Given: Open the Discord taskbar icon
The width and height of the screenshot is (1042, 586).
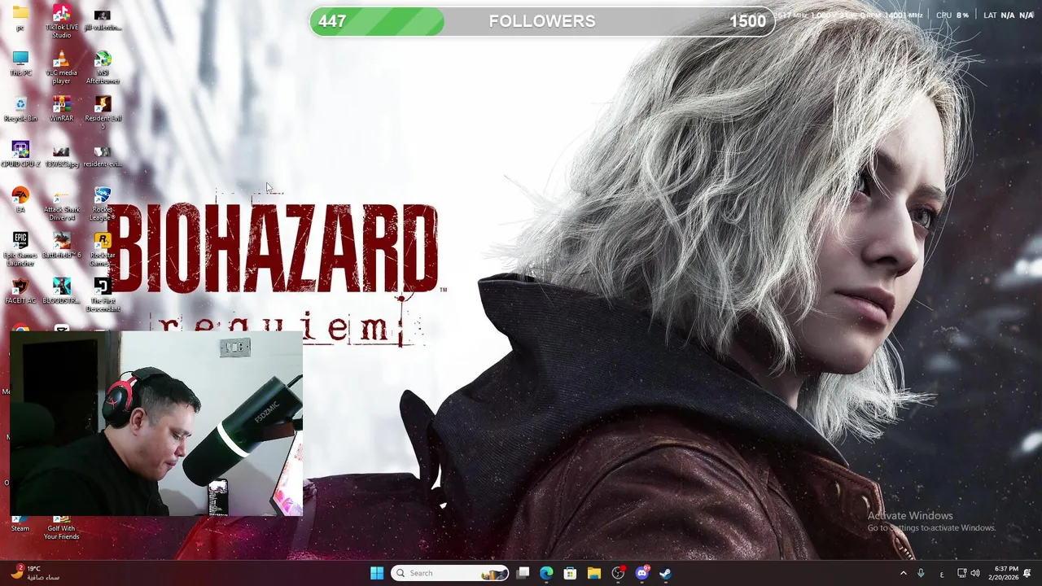Looking at the screenshot, I should tap(641, 573).
